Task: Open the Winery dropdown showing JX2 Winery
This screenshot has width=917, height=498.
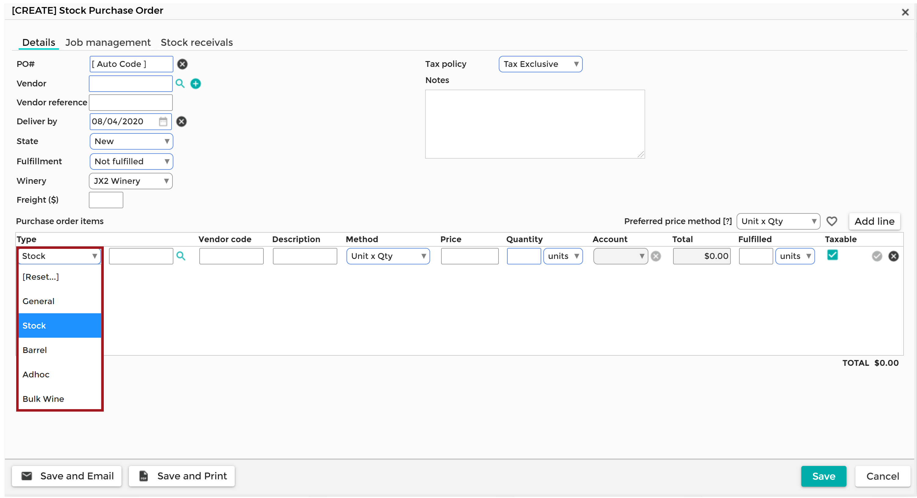Action: (x=131, y=181)
